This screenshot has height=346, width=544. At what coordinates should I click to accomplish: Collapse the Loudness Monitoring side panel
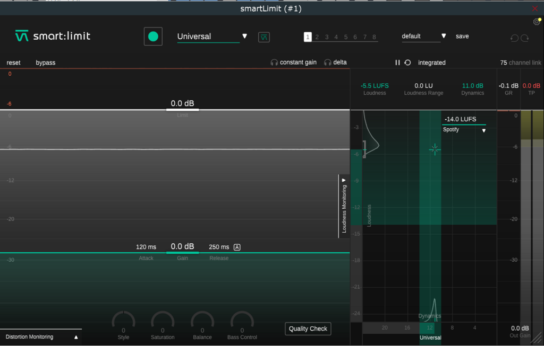coord(344,206)
